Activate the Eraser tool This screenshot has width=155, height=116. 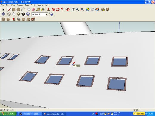(33, 10)
